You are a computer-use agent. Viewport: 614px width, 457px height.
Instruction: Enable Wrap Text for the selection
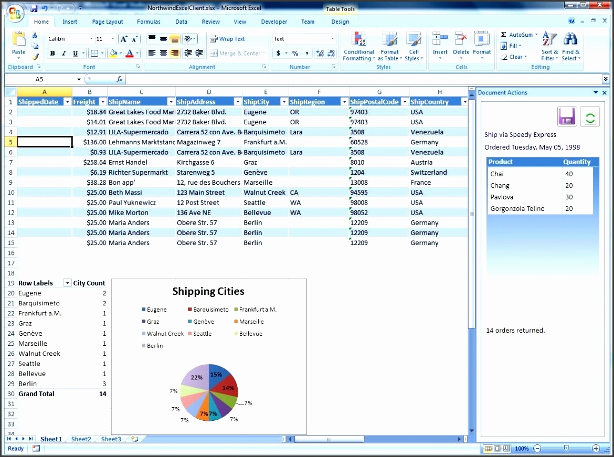[231, 38]
